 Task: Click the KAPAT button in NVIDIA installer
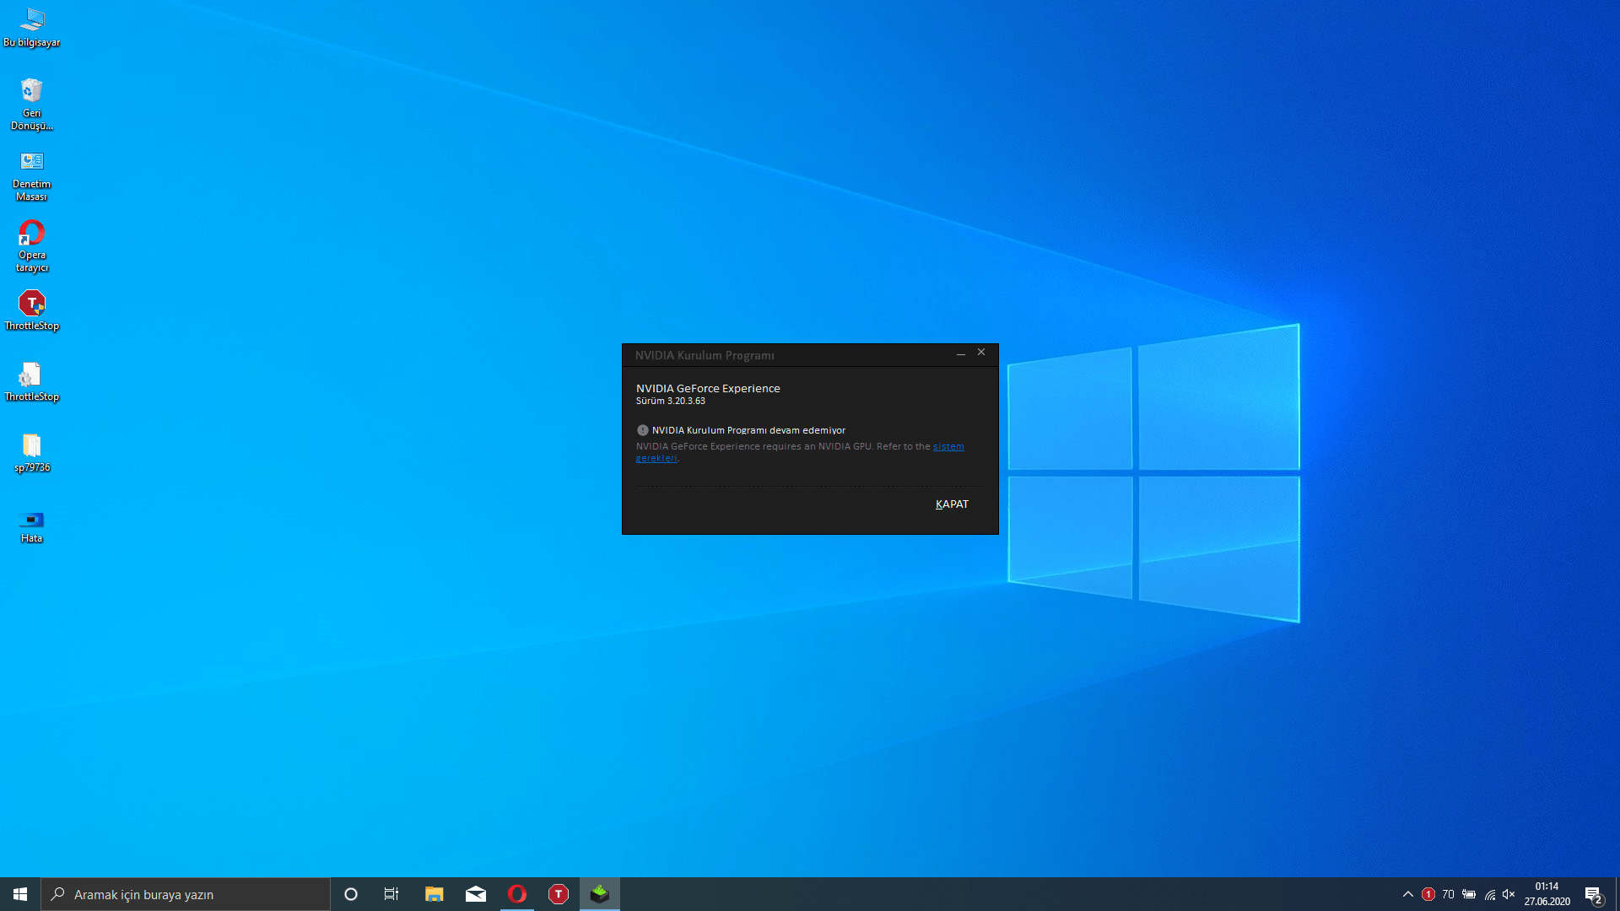click(952, 504)
